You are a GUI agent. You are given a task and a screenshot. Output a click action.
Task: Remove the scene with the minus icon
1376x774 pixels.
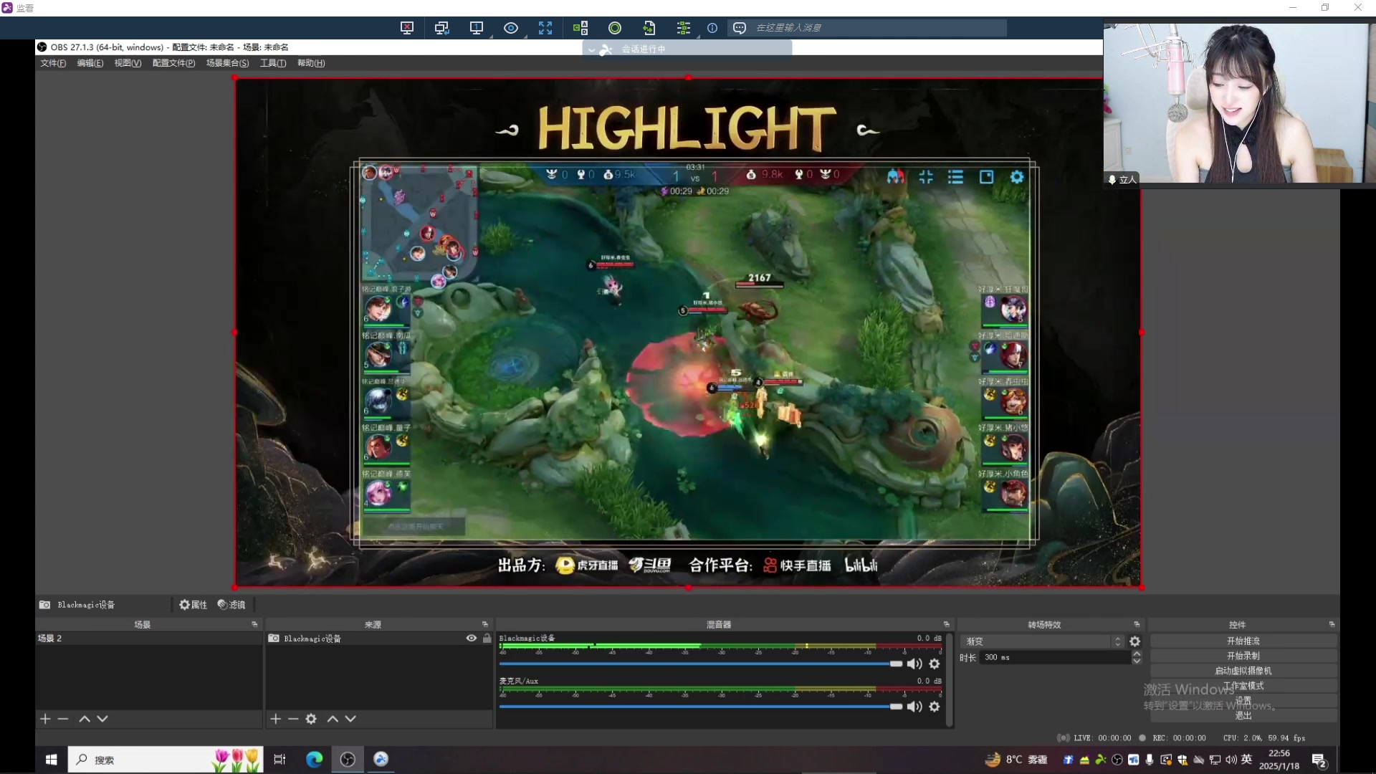click(63, 719)
